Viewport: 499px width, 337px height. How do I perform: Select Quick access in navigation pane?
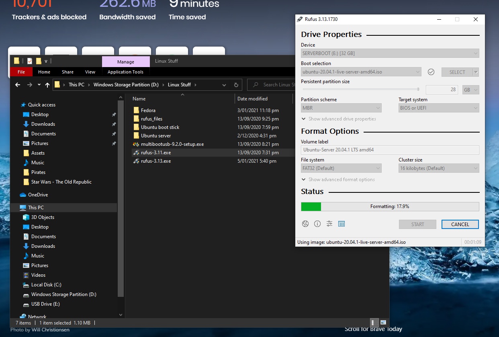click(x=42, y=105)
